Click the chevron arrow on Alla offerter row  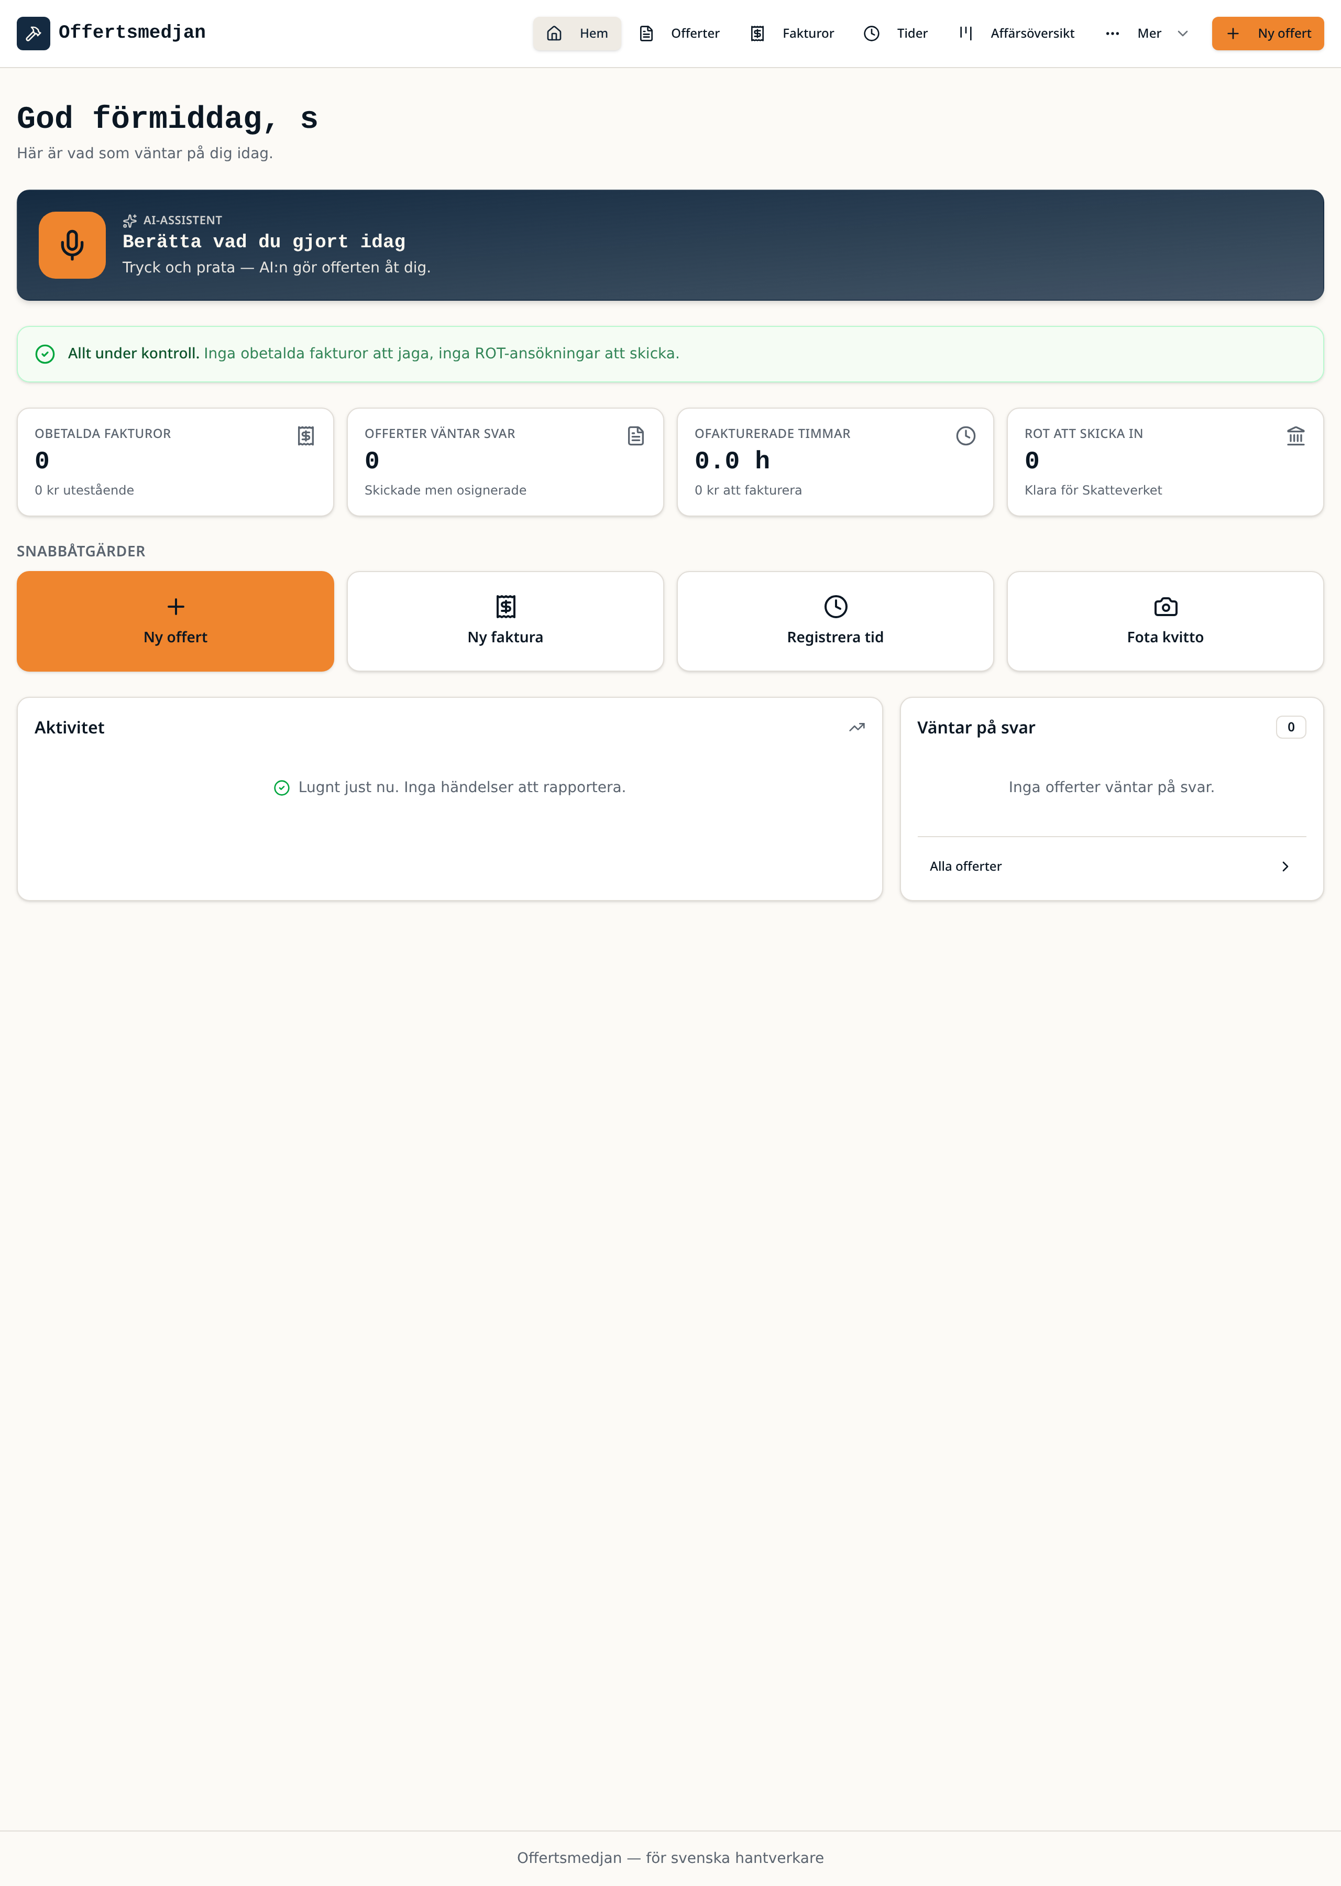point(1285,866)
